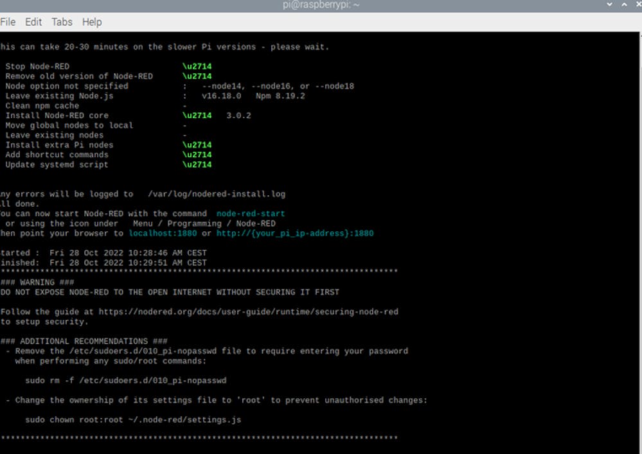Click 'Change the ownership of its settings file' line
The width and height of the screenshot is (642, 454).
[217, 400]
